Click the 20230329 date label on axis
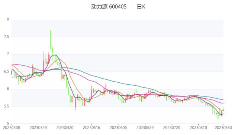This screenshot has height=135, width=235. [x=38, y=128]
